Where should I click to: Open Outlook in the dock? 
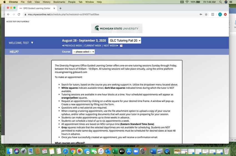pyautogui.click(x=108, y=151)
